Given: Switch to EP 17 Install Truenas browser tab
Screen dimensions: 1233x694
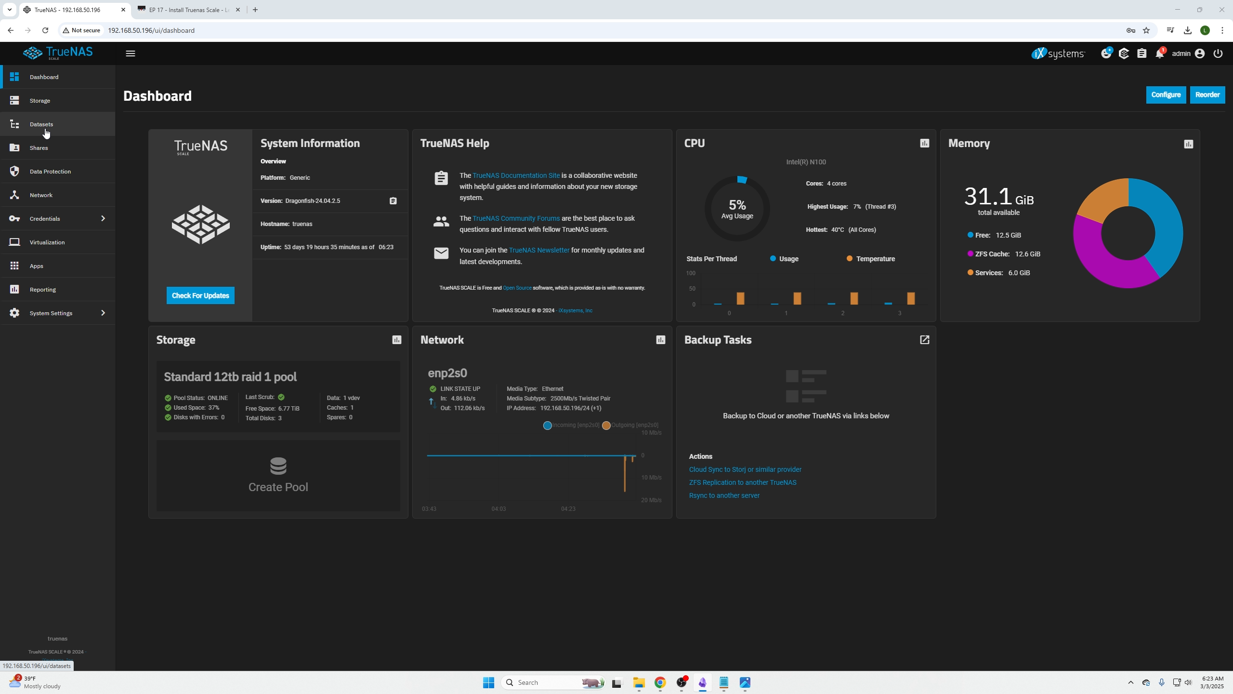Looking at the screenshot, I should (x=188, y=10).
